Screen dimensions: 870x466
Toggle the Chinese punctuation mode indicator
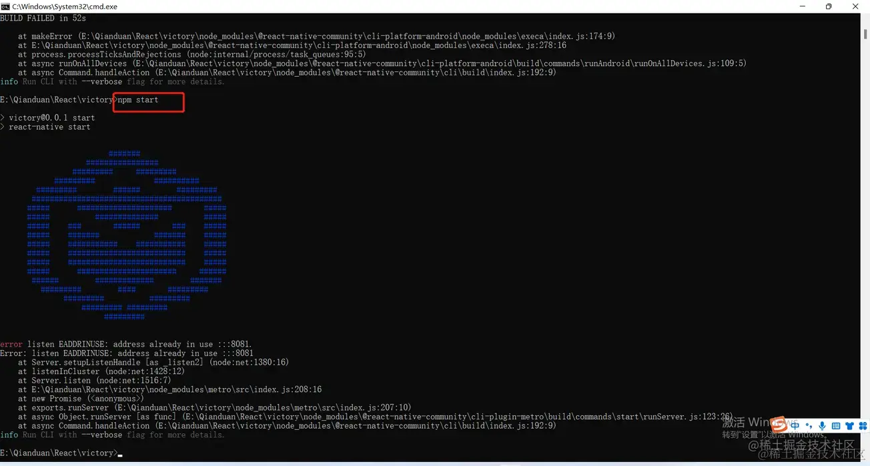(x=809, y=425)
